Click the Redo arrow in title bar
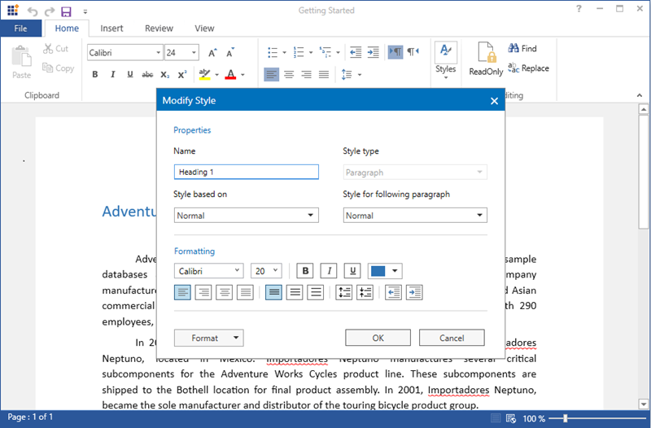Image resolution: width=651 pixels, height=428 pixels. click(x=50, y=11)
